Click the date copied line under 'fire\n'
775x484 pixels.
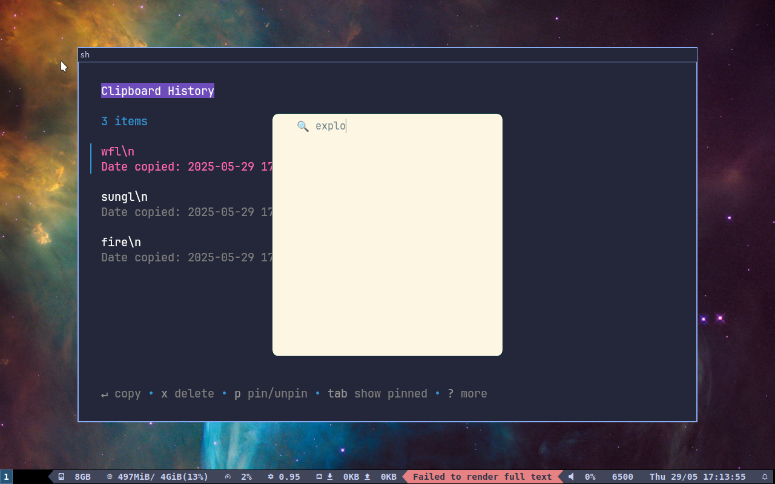(186, 257)
